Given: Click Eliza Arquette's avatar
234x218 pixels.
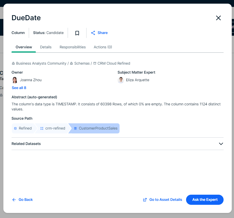Looking at the screenshot, I should pos(121,80).
